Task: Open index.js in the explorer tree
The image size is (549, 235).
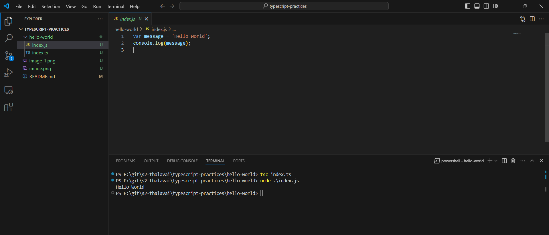Action: [63, 45]
